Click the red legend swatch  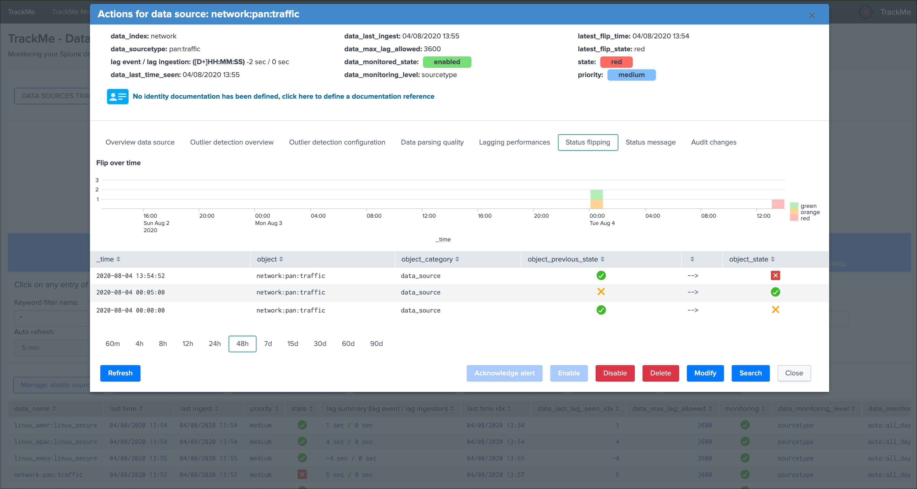click(794, 218)
